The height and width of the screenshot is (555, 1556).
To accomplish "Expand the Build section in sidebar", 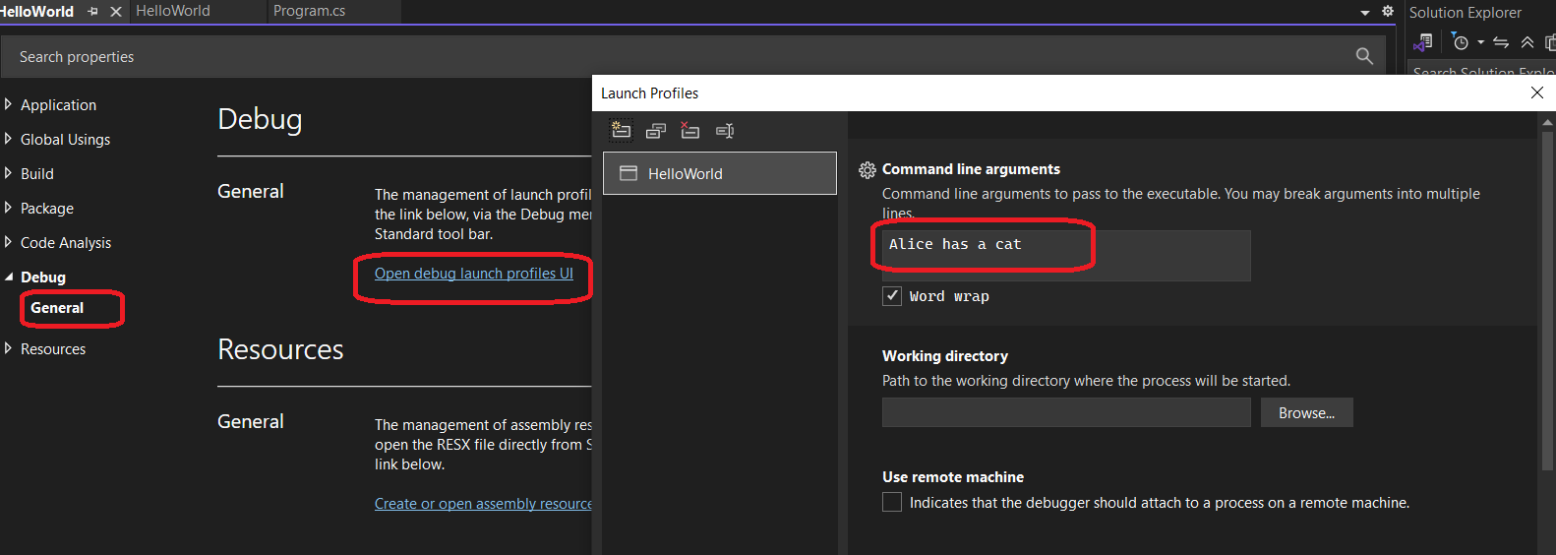I will 9,173.
